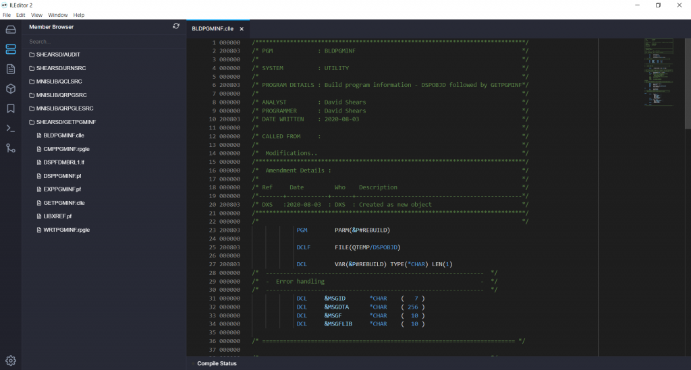Open the bookmarks sidebar icon
691x370 pixels.
tap(11, 109)
